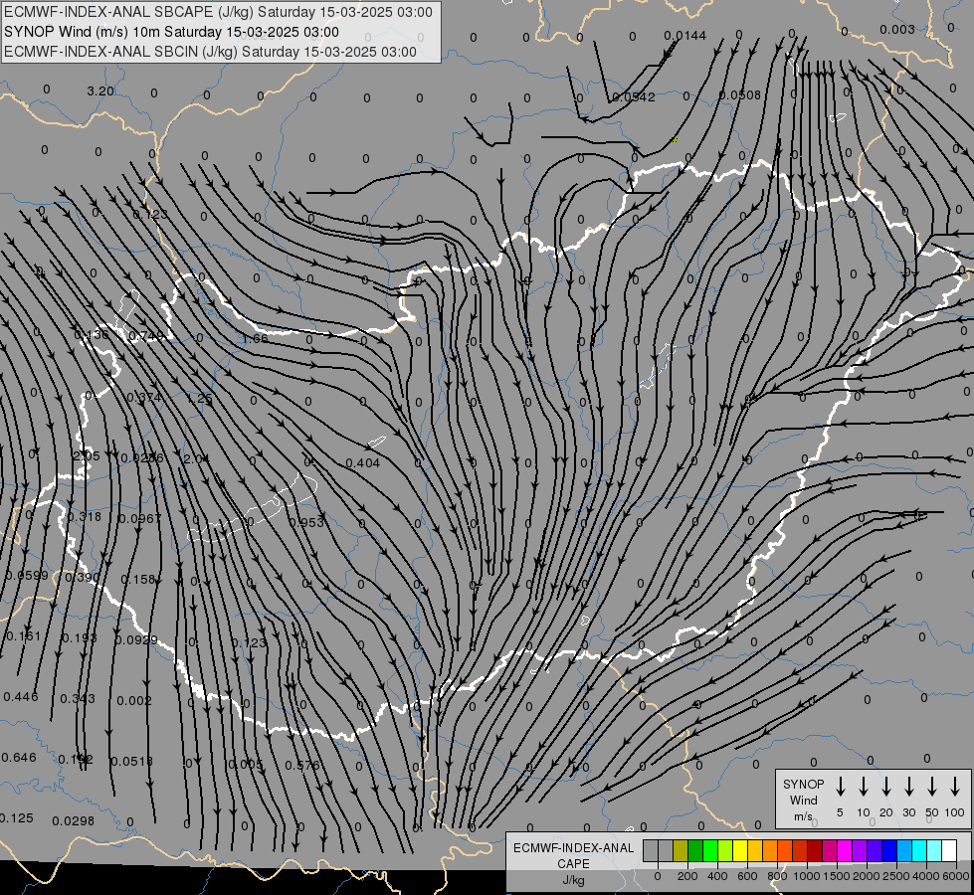
Task: Click the 6000 tick label on CAPE scale
Action: [x=955, y=876]
